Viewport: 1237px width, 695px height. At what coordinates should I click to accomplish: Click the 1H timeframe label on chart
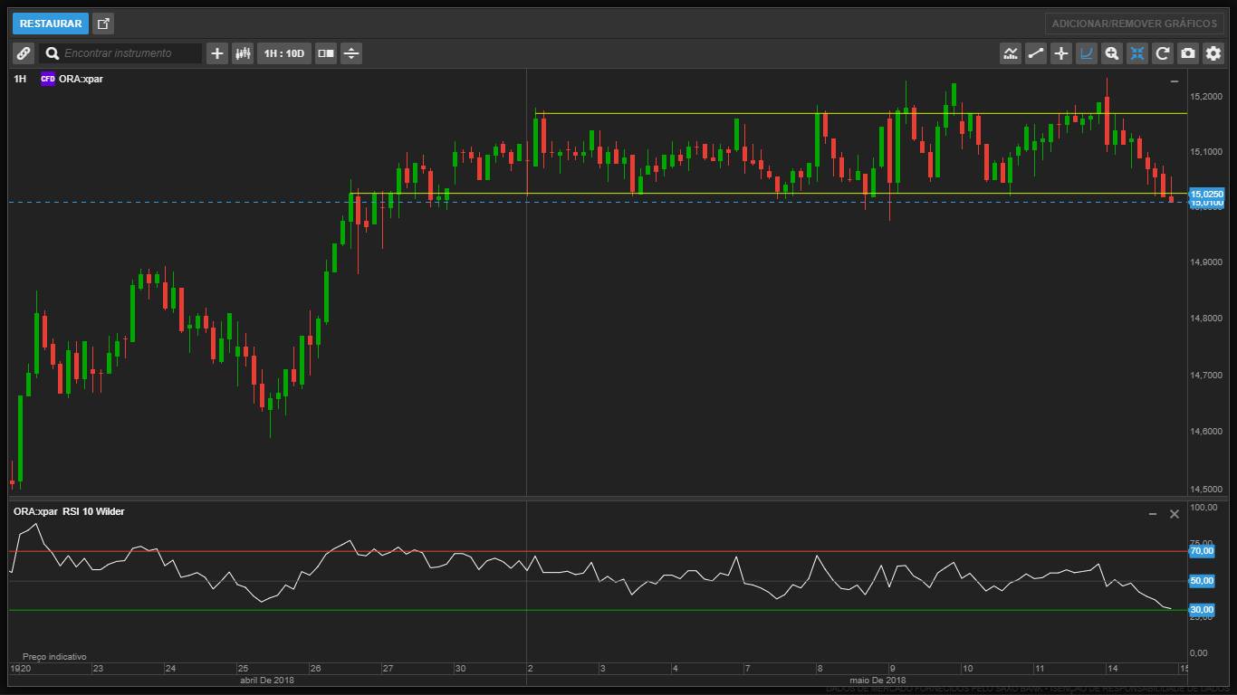20,79
